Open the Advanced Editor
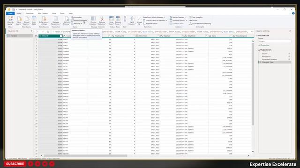The width and height of the screenshot is (300, 168). 79,21
